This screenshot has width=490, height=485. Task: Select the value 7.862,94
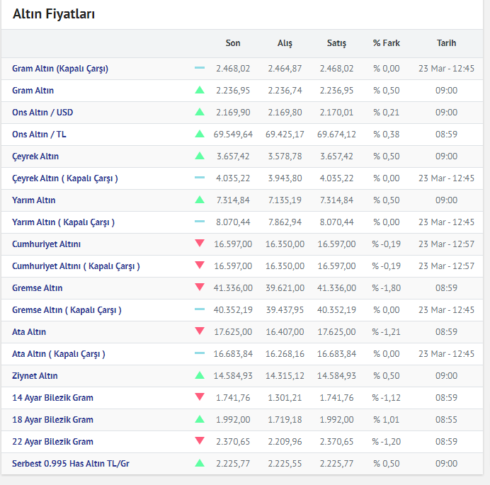(x=285, y=222)
